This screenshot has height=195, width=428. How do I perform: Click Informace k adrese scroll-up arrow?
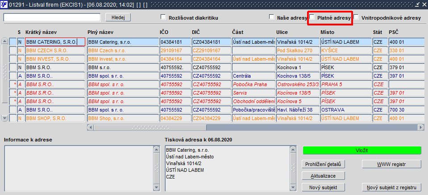click(x=156, y=149)
